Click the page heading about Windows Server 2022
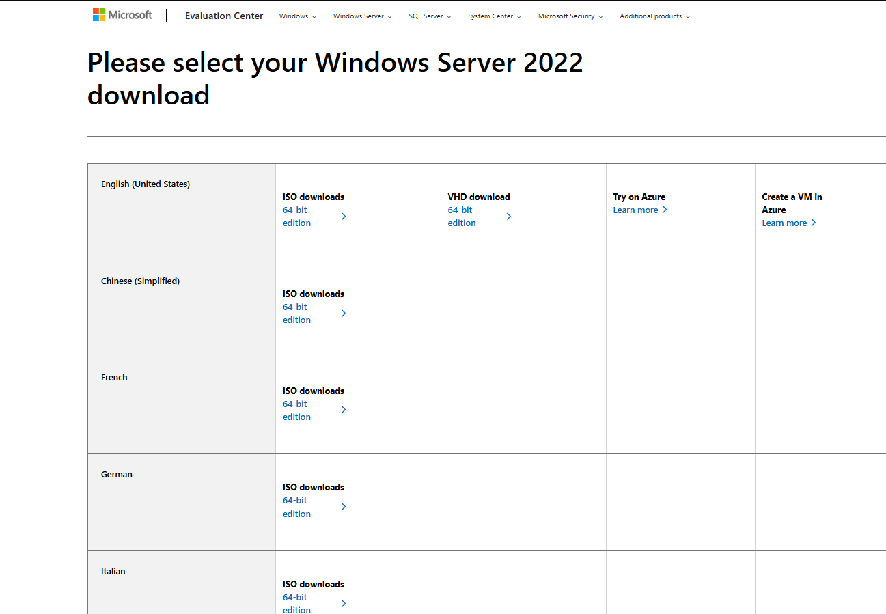The width and height of the screenshot is (886, 614). pos(335,79)
